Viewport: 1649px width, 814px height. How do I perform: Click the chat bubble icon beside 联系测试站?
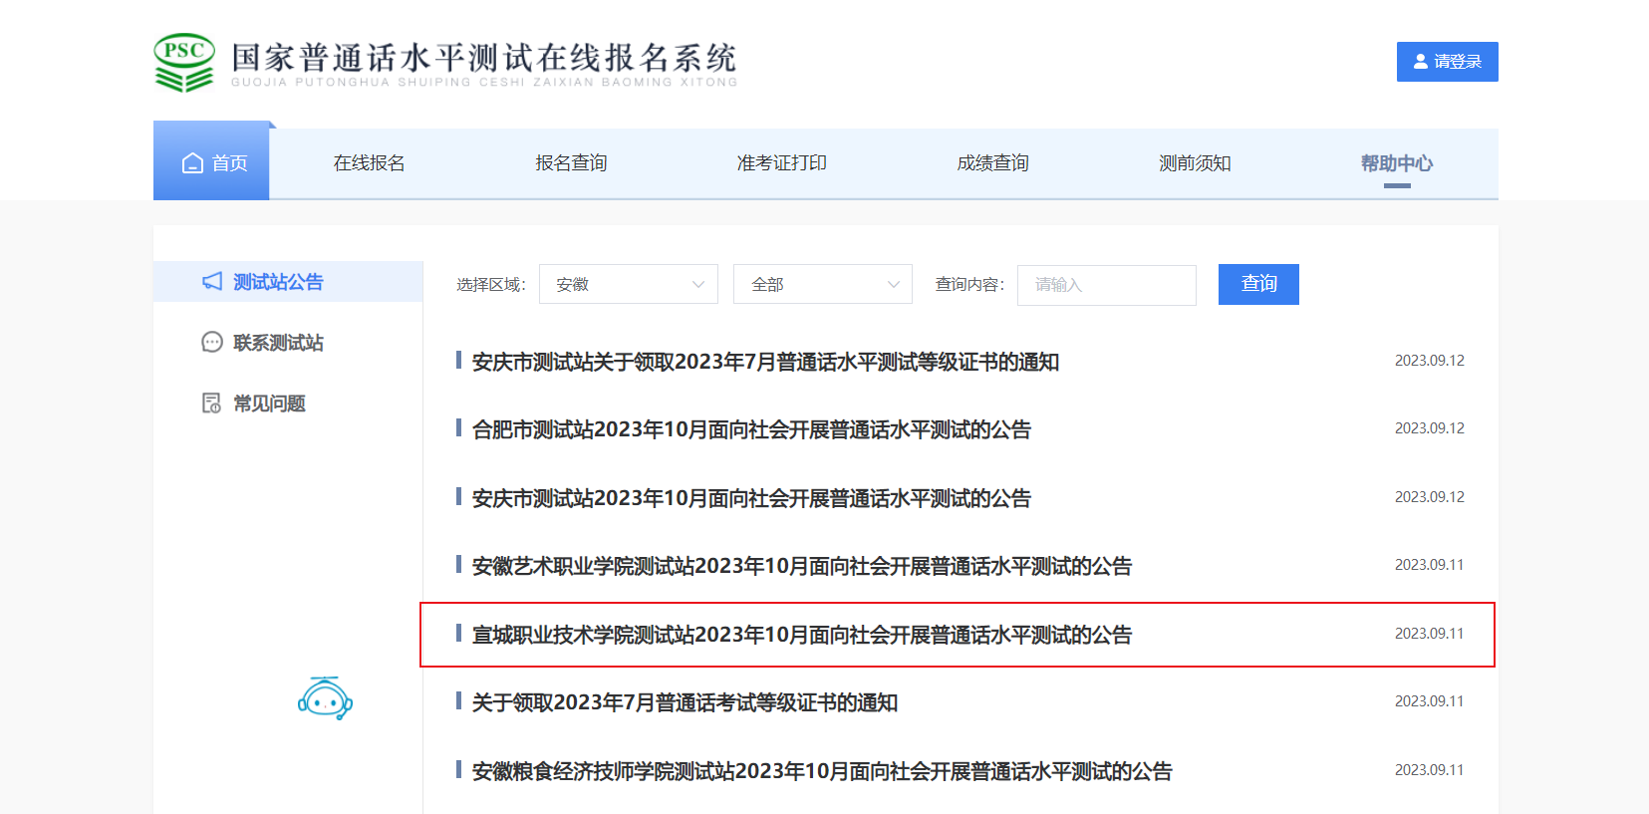click(x=212, y=343)
